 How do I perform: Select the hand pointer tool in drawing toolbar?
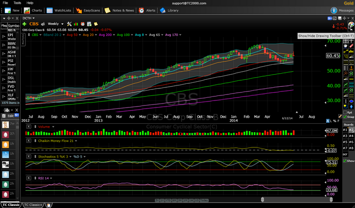pyautogui.click(x=346, y=45)
